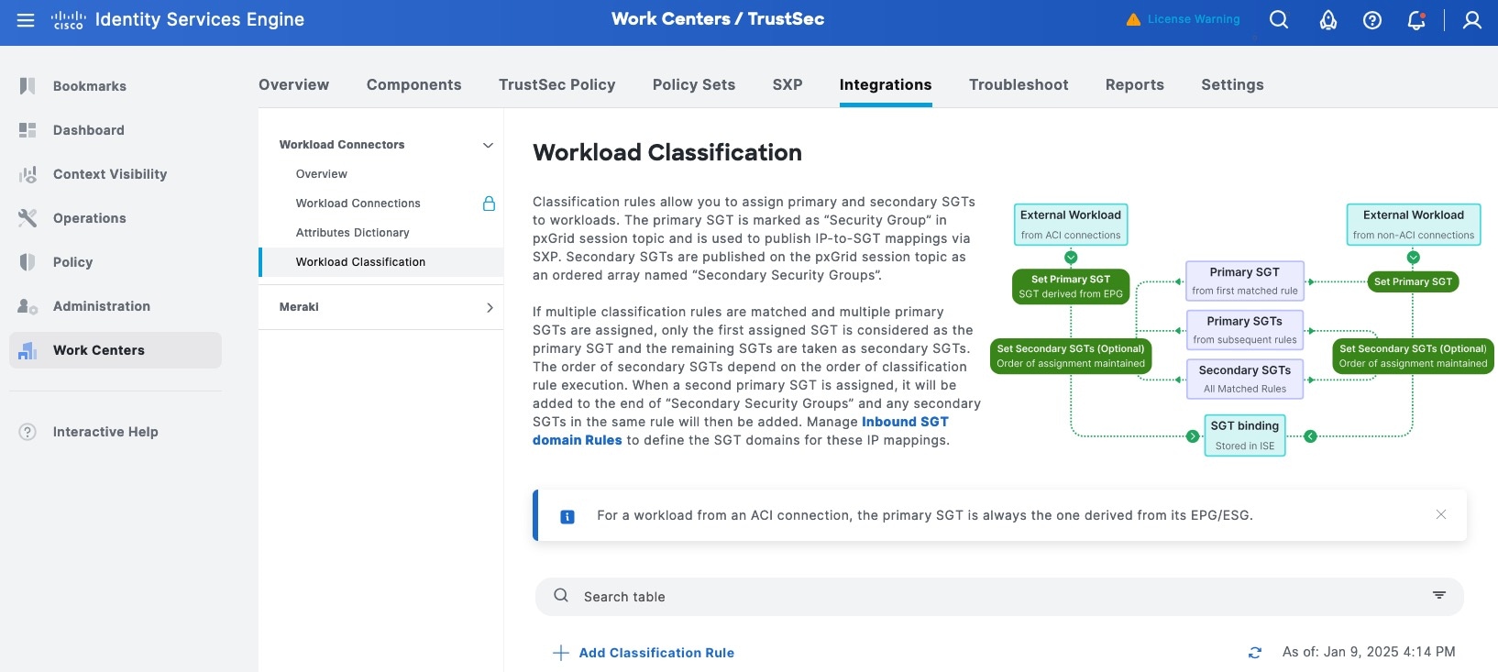This screenshot has width=1498, height=672.
Task: Open the user profile icon
Action: tap(1472, 20)
